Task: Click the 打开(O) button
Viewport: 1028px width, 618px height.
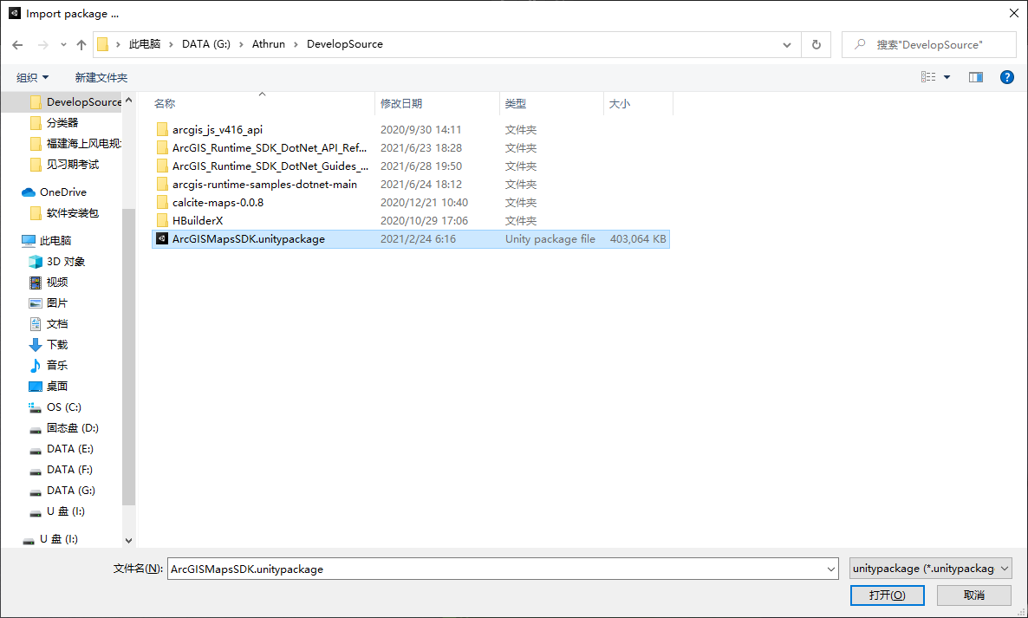Action: click(887, 595)
